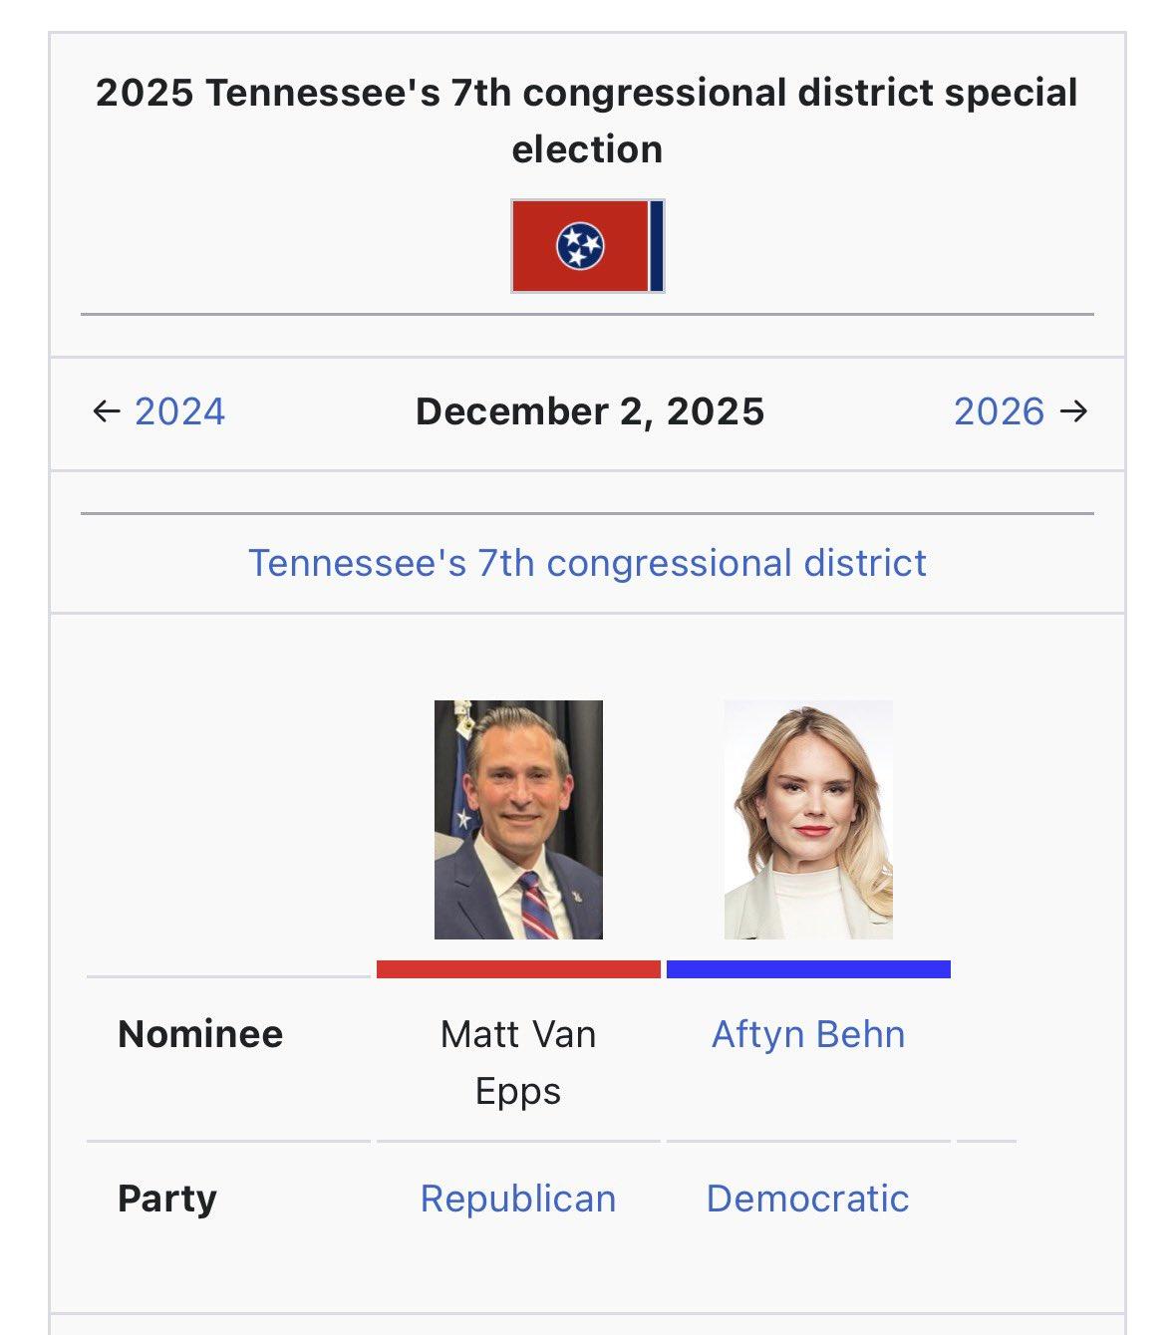Image resolution: width=1175 pixels, height=1335 pixels.
Task: Click the right arrow after 2026
Action: tap(1073, 411)
